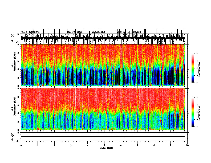
Task: Click the time axis tick label "4"
Action: 88,145
